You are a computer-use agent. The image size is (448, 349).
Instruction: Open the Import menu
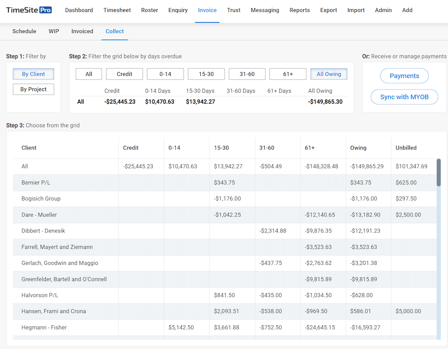point(356,10)
